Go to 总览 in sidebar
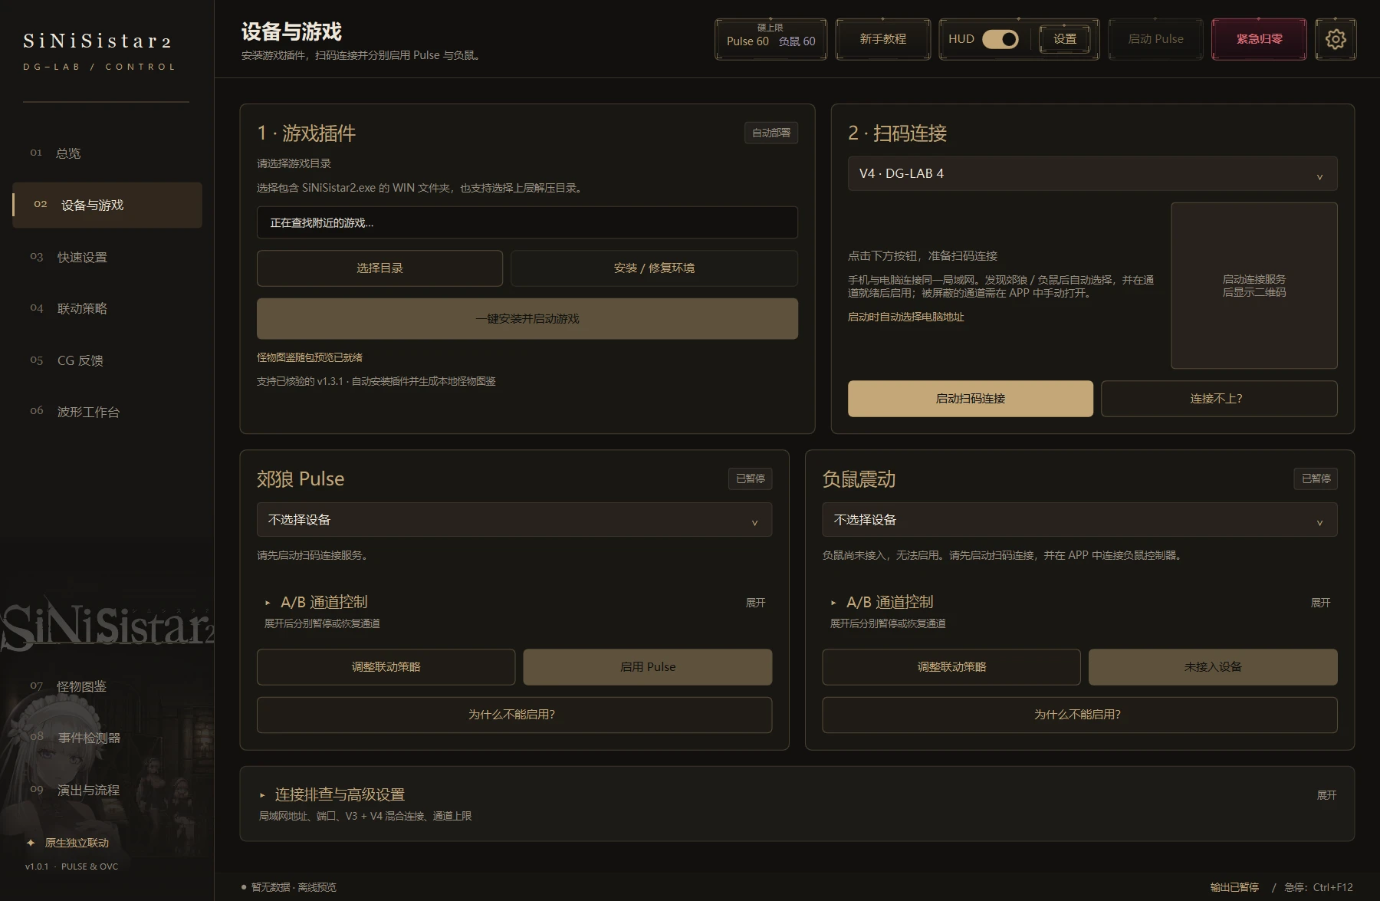 [107, 153]
